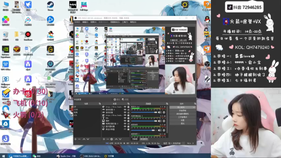Pop out the Mixer dock panel icon
The image size is (281, 158).
click(x=167, y=104)
